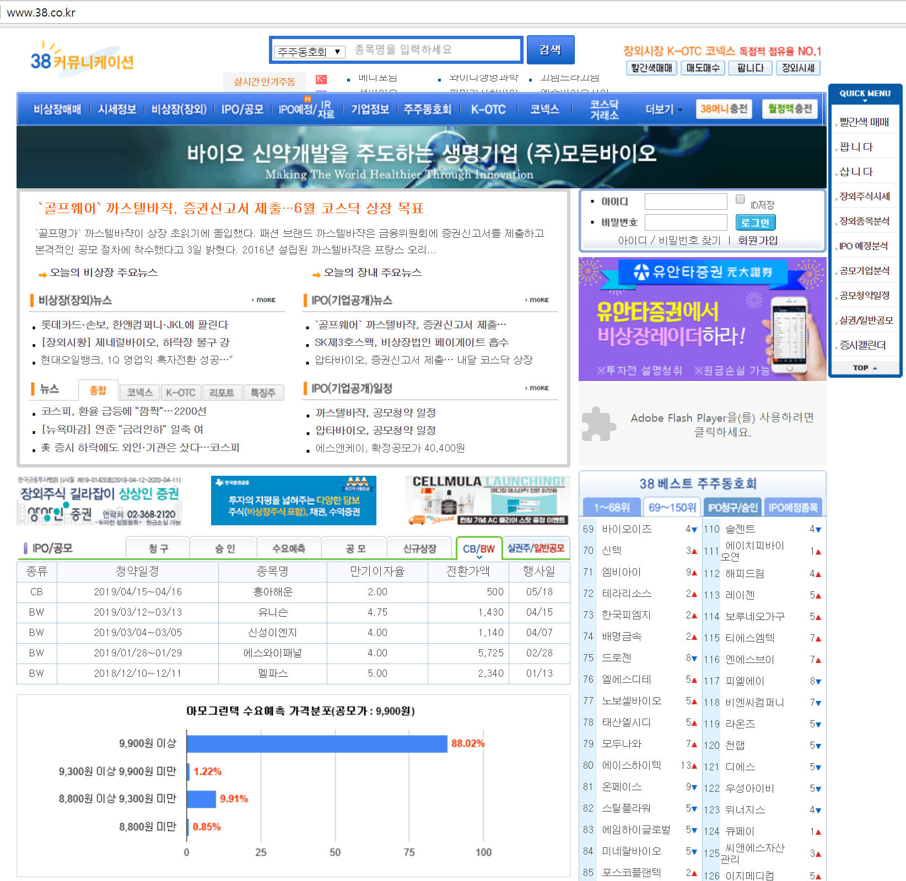This screenshot has height=881, width=906.
Task: Switch to the 종합 news tab
Action: [x=98, y=390]
